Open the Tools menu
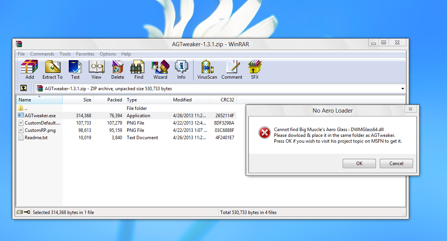The height and width of the screenshot is (241, 447). [65, 54]
